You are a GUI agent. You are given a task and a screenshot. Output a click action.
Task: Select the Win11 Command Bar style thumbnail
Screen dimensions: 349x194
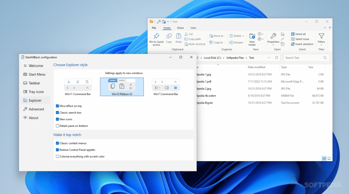coord(78,87)
